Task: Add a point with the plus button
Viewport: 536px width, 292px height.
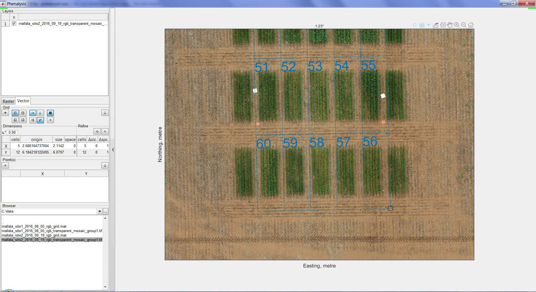Action: 5,166
